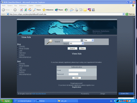Click the red K antivirus tray icon
137x103 pixels.
[x=124, y=101]
